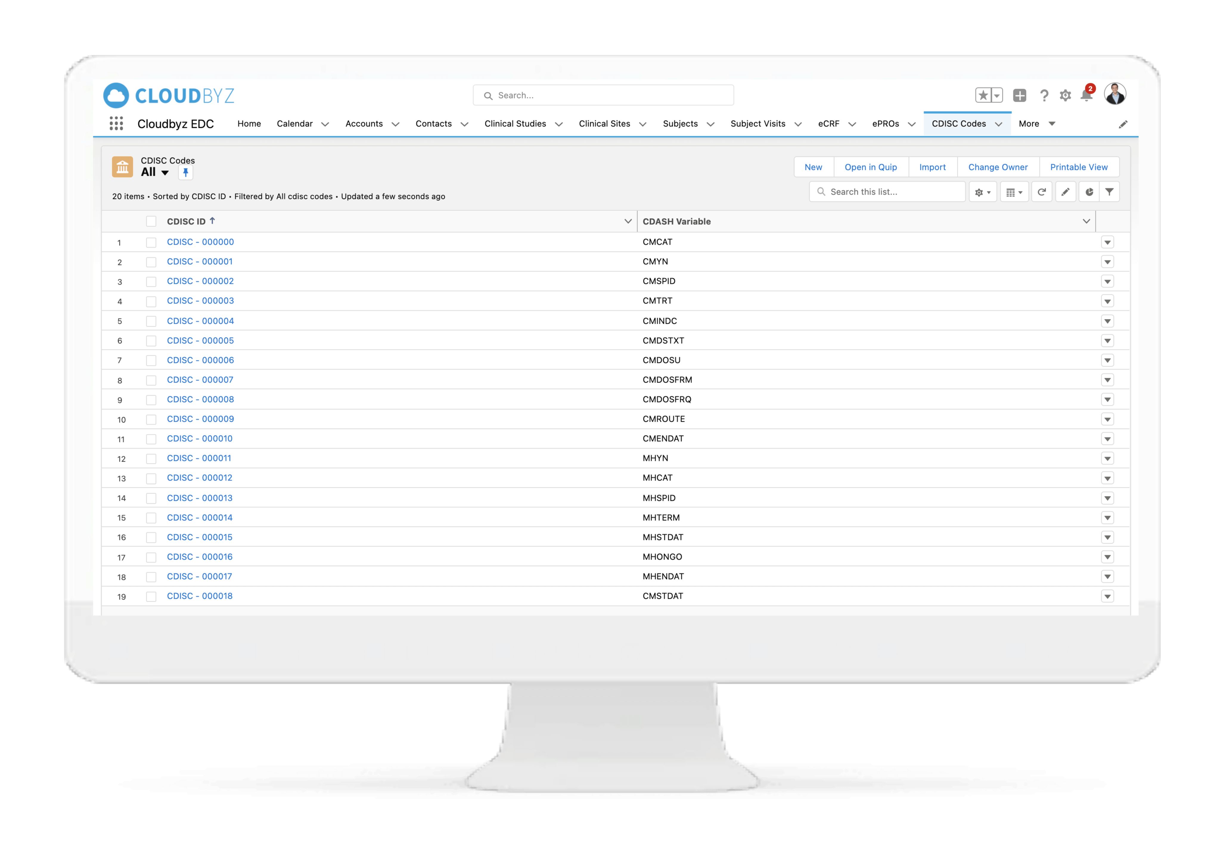This screenshot has width=1228, height=850.
Task: Show the list filters funnel icon
Action: tap(1109, 192)
